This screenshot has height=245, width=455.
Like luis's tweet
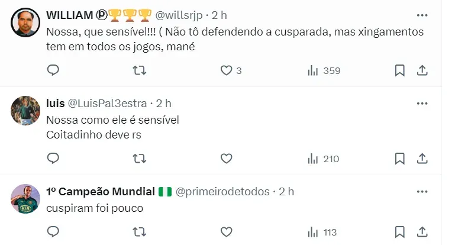226,158
